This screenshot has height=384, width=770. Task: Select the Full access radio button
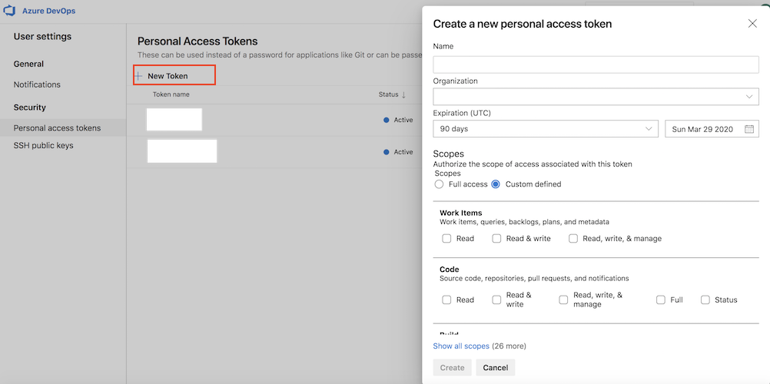click(440, 184)
